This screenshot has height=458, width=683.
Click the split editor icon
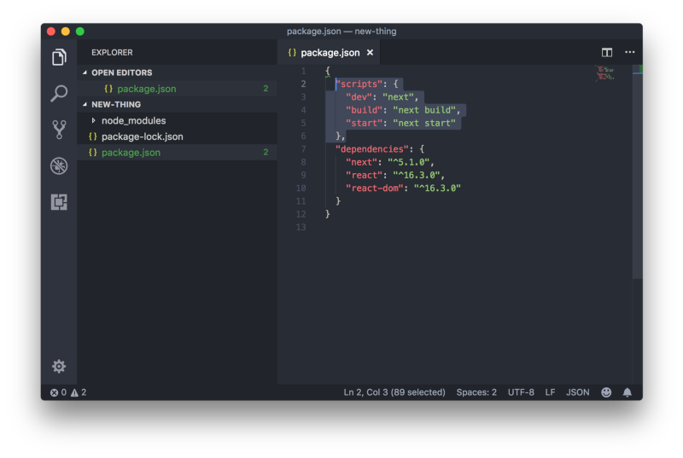[607, 53]
